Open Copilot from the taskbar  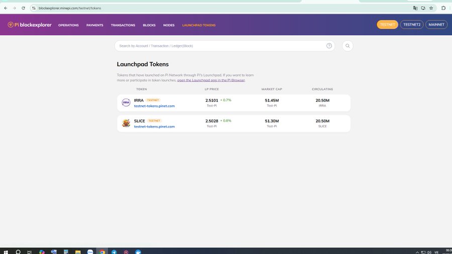pyautogui.click(x=42, y=251)
